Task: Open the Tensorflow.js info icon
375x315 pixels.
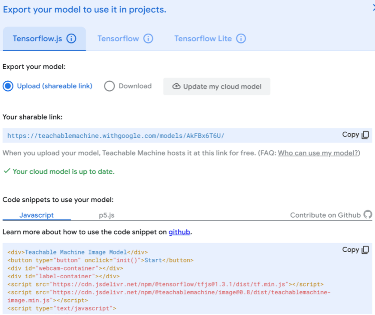Action: pos(71,39)
